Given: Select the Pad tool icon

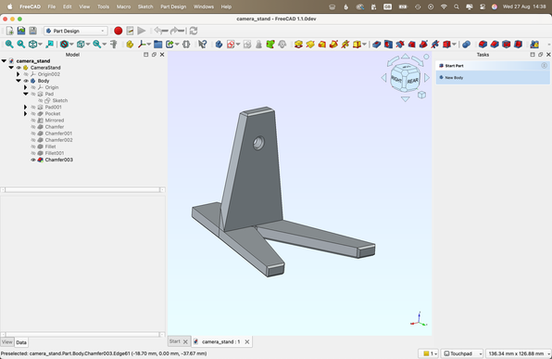Looking at the screenshot, I should point(298,45).
